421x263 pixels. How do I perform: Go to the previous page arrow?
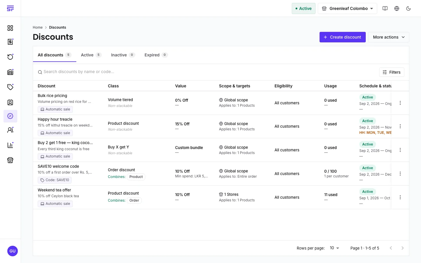tap(391, 248)
